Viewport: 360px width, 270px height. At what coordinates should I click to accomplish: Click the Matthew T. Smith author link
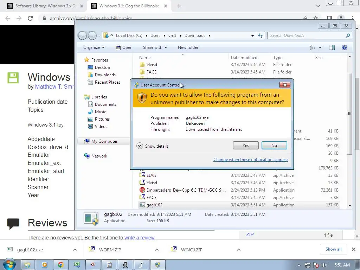pyautogui.click(x=54, y=86)
